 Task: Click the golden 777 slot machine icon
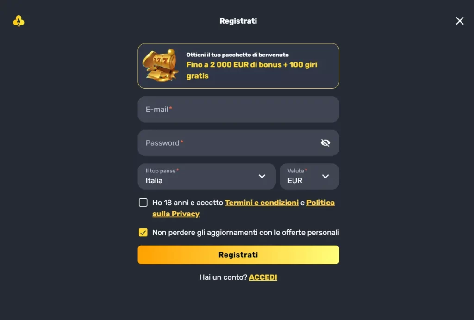[x=160, y=65]
